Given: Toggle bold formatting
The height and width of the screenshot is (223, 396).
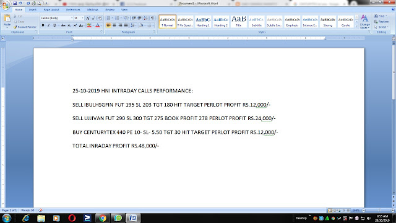Looking at the screenshot, I should coord(43,25).
